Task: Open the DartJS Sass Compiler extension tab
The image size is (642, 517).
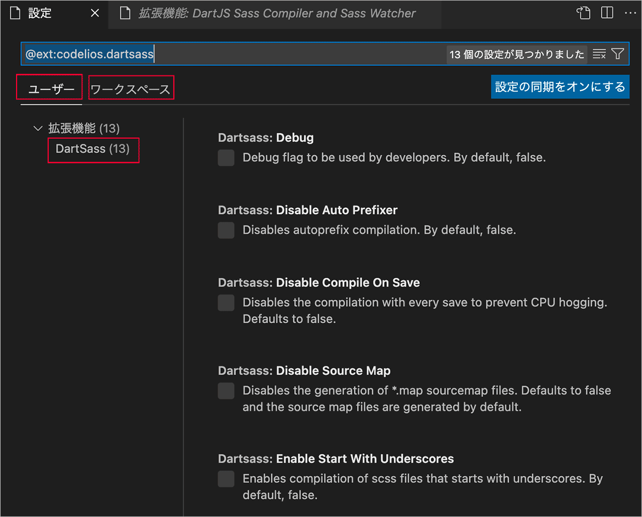Action: (x=276, y=13)
